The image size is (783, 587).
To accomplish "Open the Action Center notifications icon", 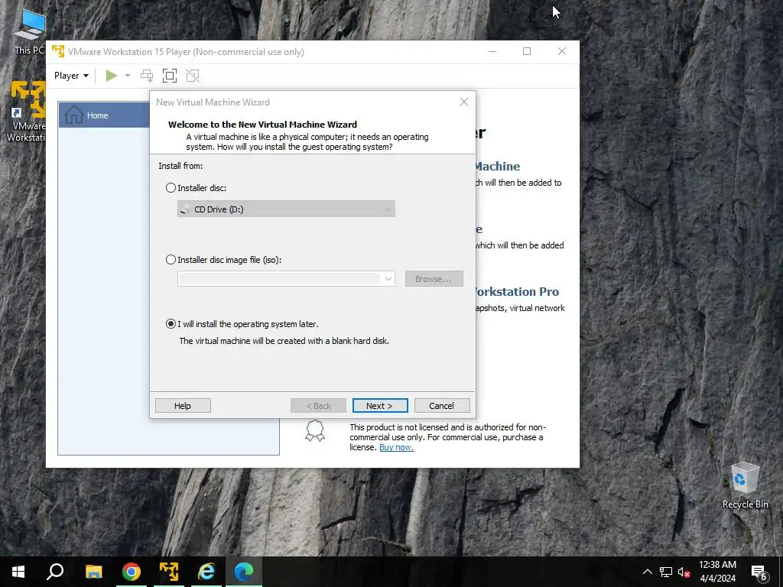I will coord(759,572).
